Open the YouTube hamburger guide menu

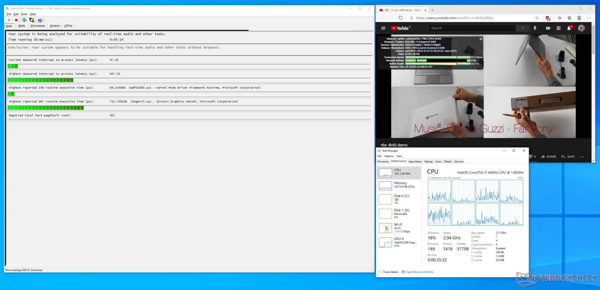[x=383, y=28]
